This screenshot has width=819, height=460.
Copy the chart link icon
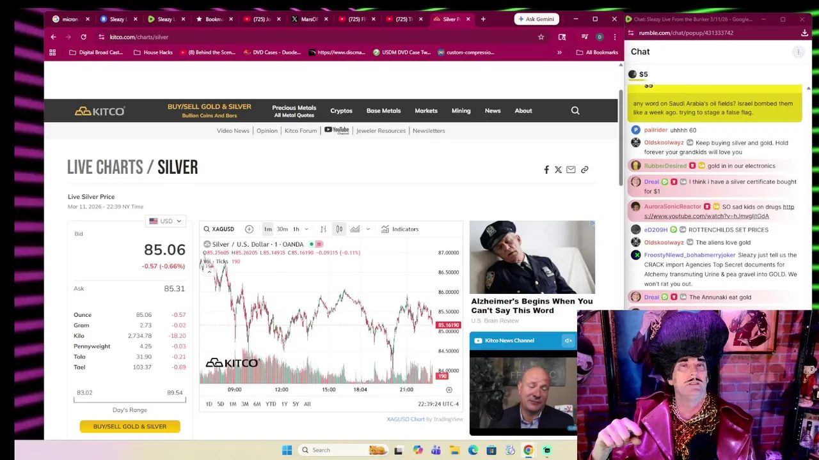pyautogui.click(x=584, y=169)
